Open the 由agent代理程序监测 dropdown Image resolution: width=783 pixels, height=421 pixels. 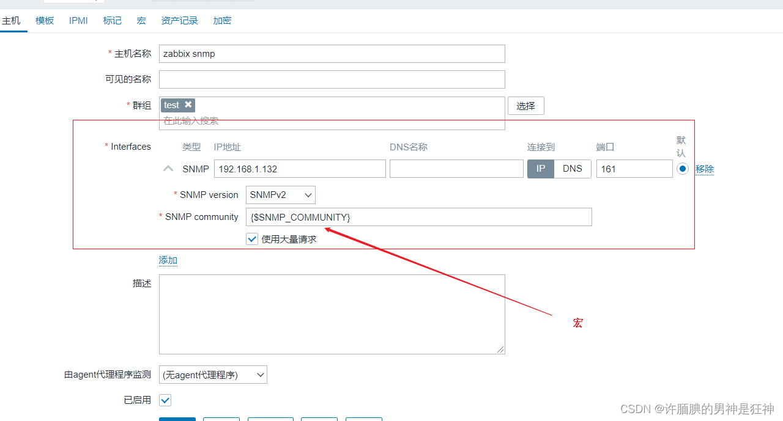point(213,375)
